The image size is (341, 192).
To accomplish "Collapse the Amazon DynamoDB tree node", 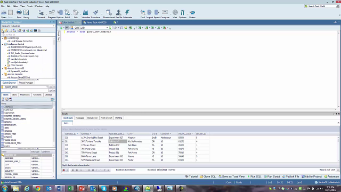I will [x=3, y=68].
